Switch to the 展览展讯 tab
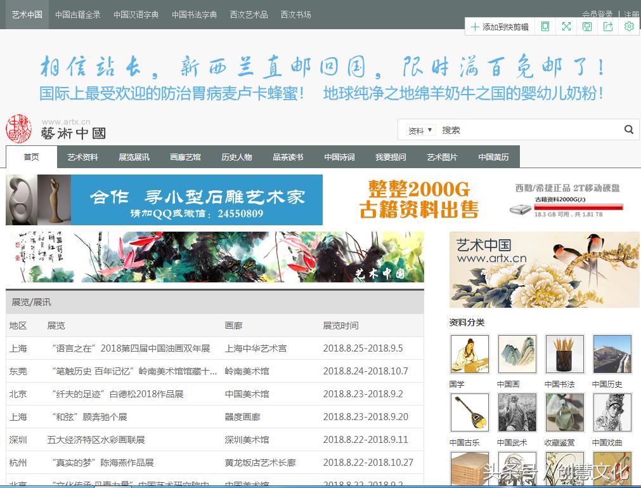 [x=134, y=157]
